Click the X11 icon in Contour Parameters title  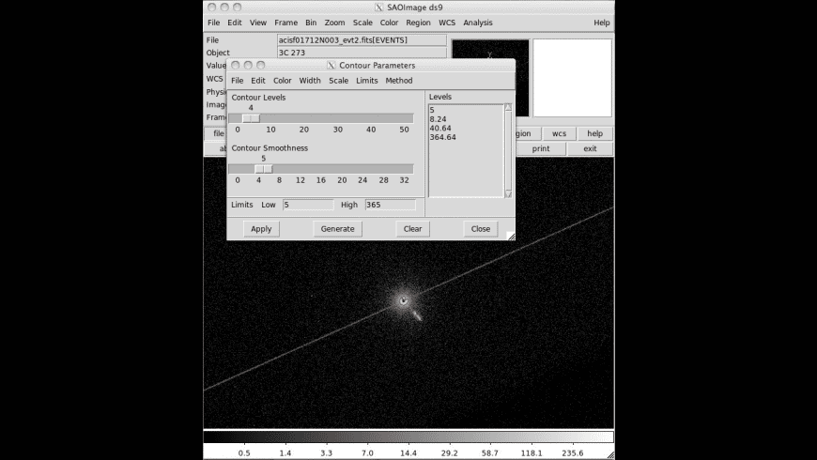pyautogui.click(x=331, y=65)
